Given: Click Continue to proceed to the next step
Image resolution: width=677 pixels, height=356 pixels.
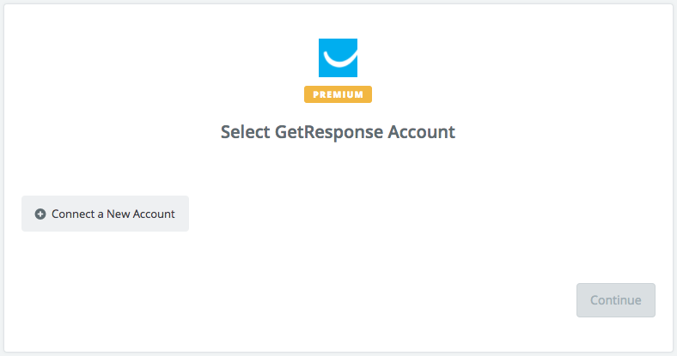Looking at the screenshot, I should click(x=616, y=300).
